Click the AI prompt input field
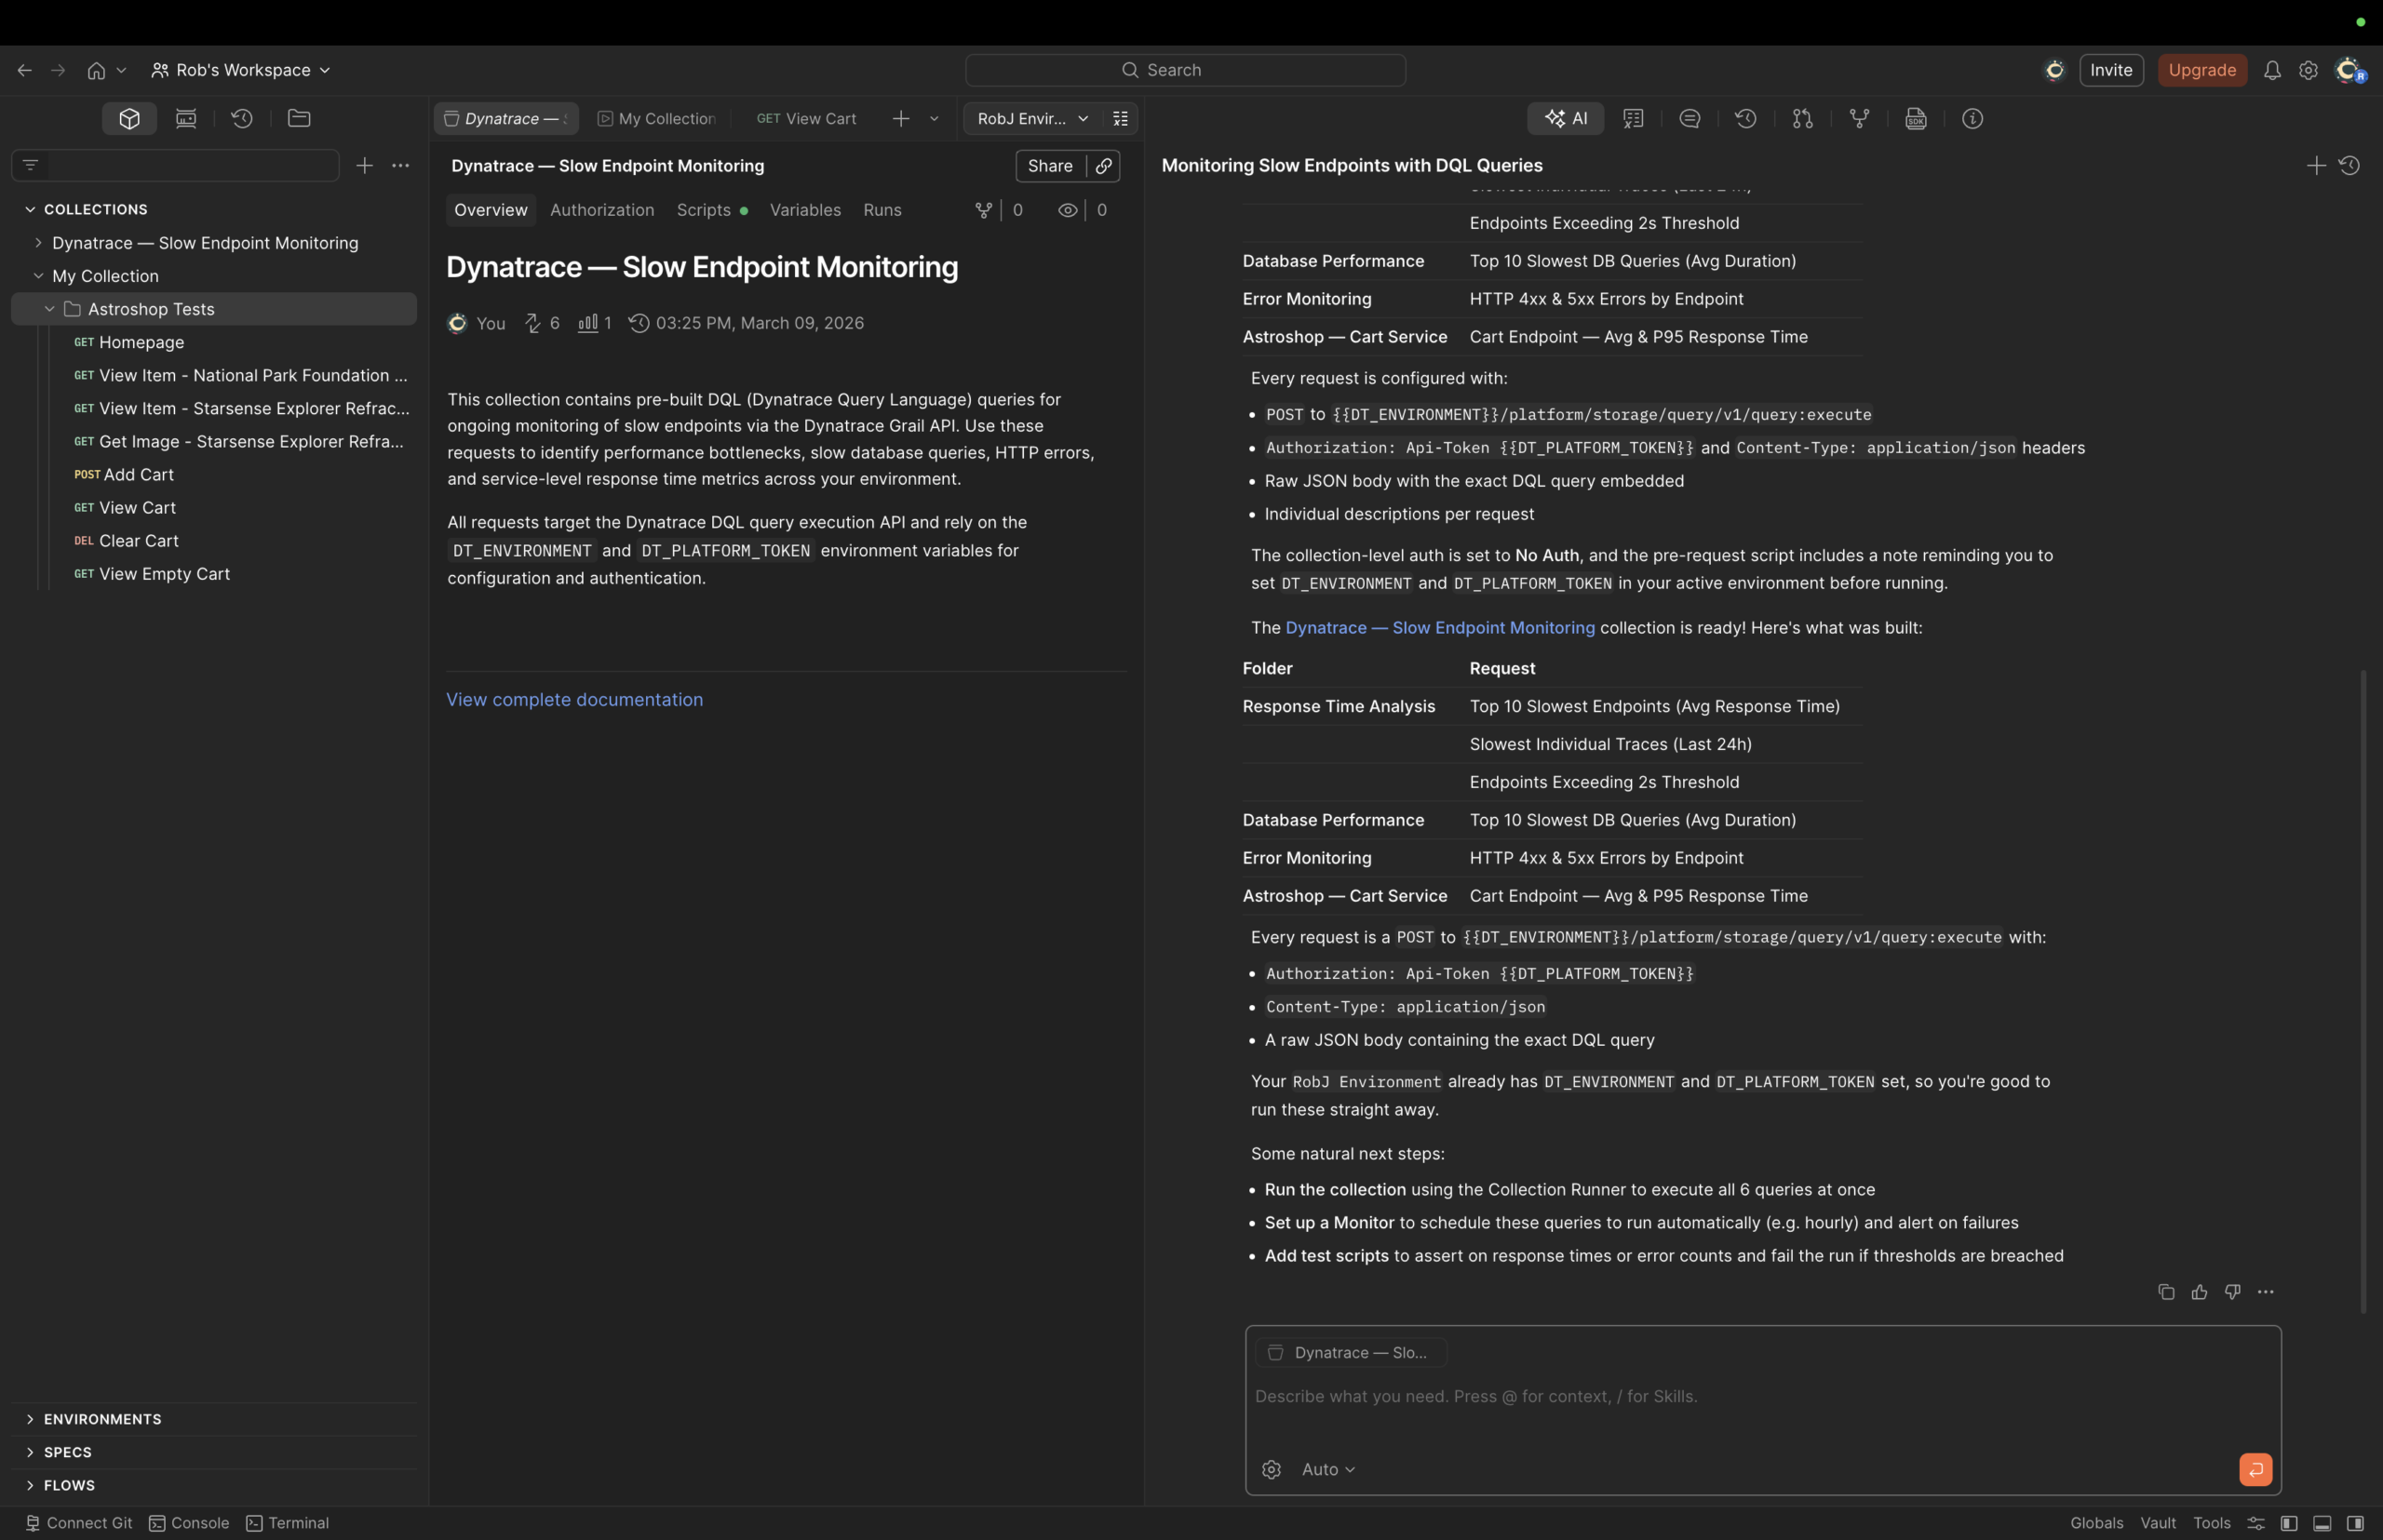Image resolution: width=2383 pixels, height=1540 pixels. [x=1701, y=1396]
